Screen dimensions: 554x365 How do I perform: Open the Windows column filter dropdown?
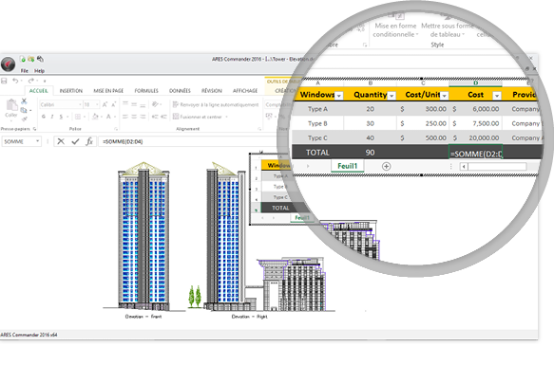point(339,95)
